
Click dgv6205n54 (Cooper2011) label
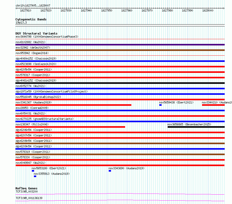click(x=34, y=69)
